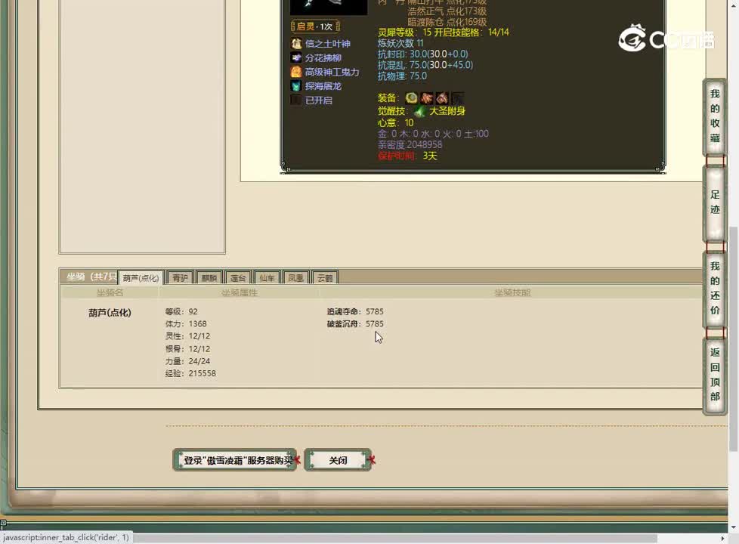Click the 体力: 1368 mount attribute

[x=186, y=324]
